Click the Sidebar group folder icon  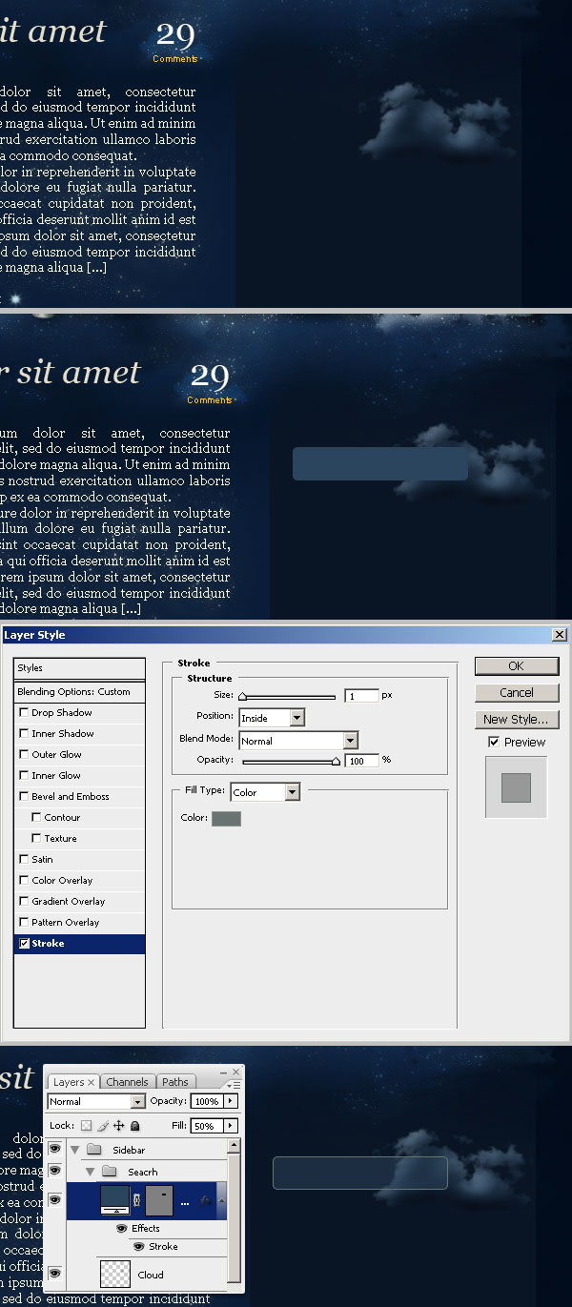(x=94, y=1150)
